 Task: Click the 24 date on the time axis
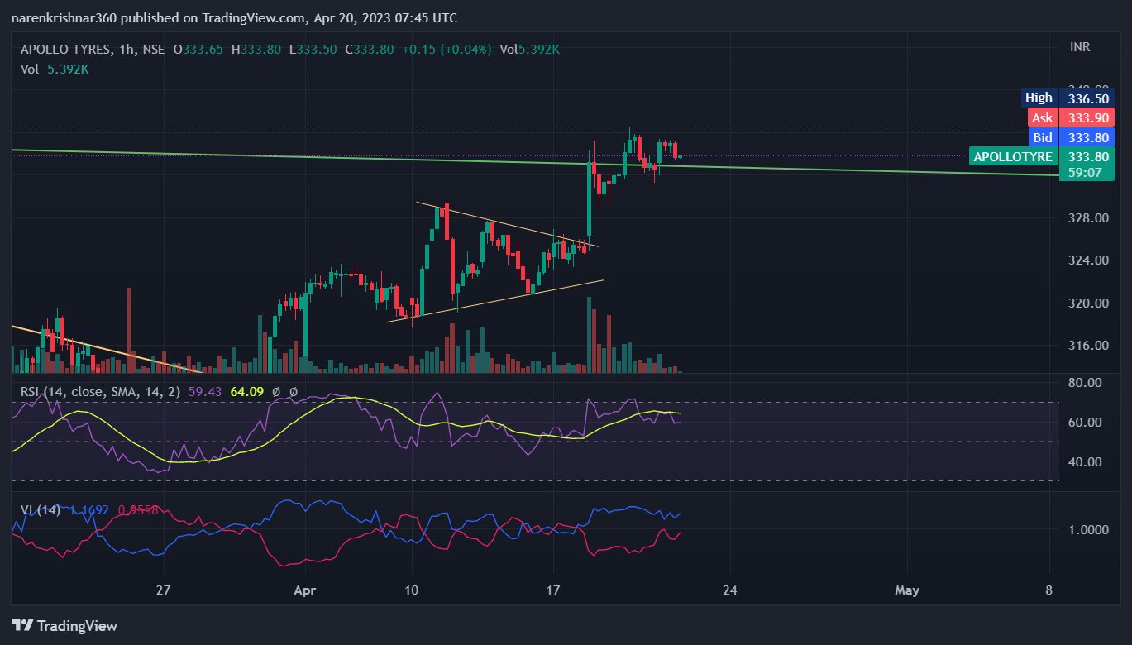click(x=729, y=590)
